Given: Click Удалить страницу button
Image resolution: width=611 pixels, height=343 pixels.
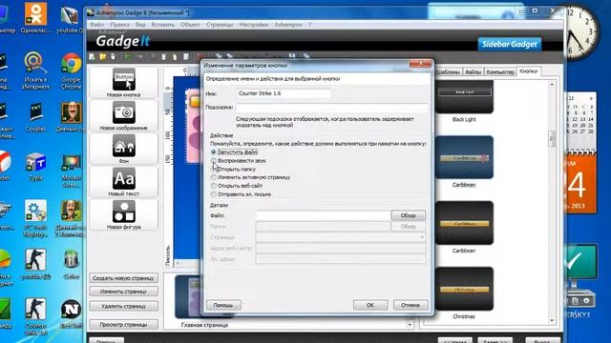Looking at the screenshot, I should pos(123,306).
